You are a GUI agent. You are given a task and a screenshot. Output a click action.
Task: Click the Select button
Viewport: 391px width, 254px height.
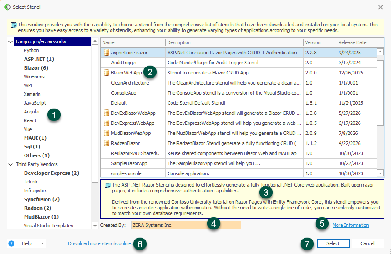pos(333,243)
